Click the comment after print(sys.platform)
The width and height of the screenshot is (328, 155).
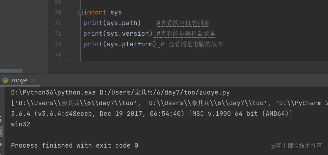pos(192,44)
